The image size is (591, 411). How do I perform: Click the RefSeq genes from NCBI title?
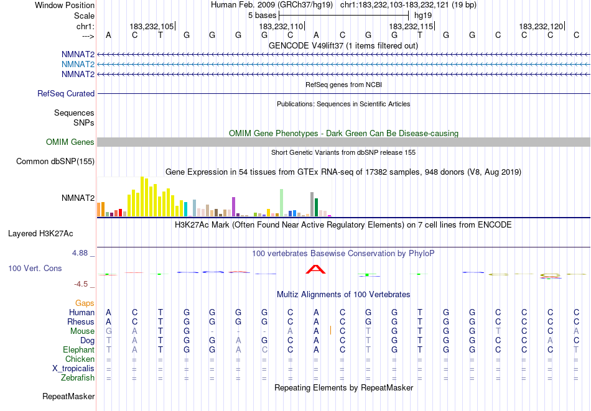pos(344,85)
